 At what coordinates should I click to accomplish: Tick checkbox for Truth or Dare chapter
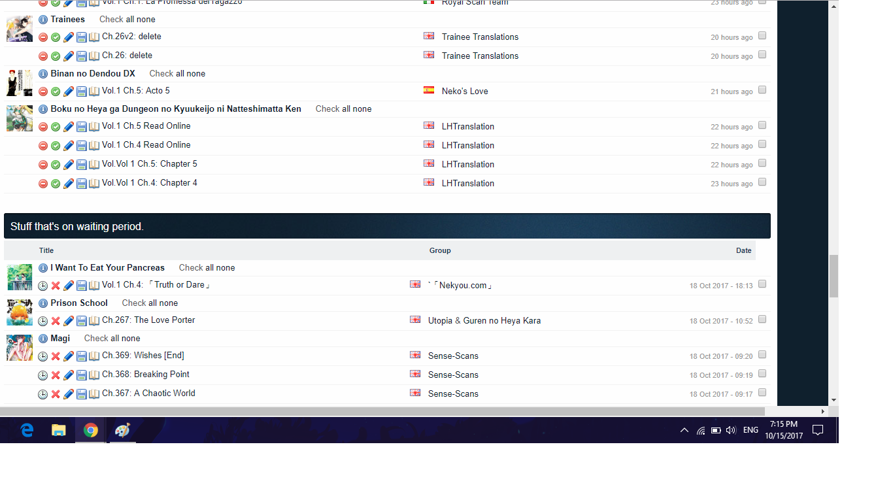click(x=762, y=284)
